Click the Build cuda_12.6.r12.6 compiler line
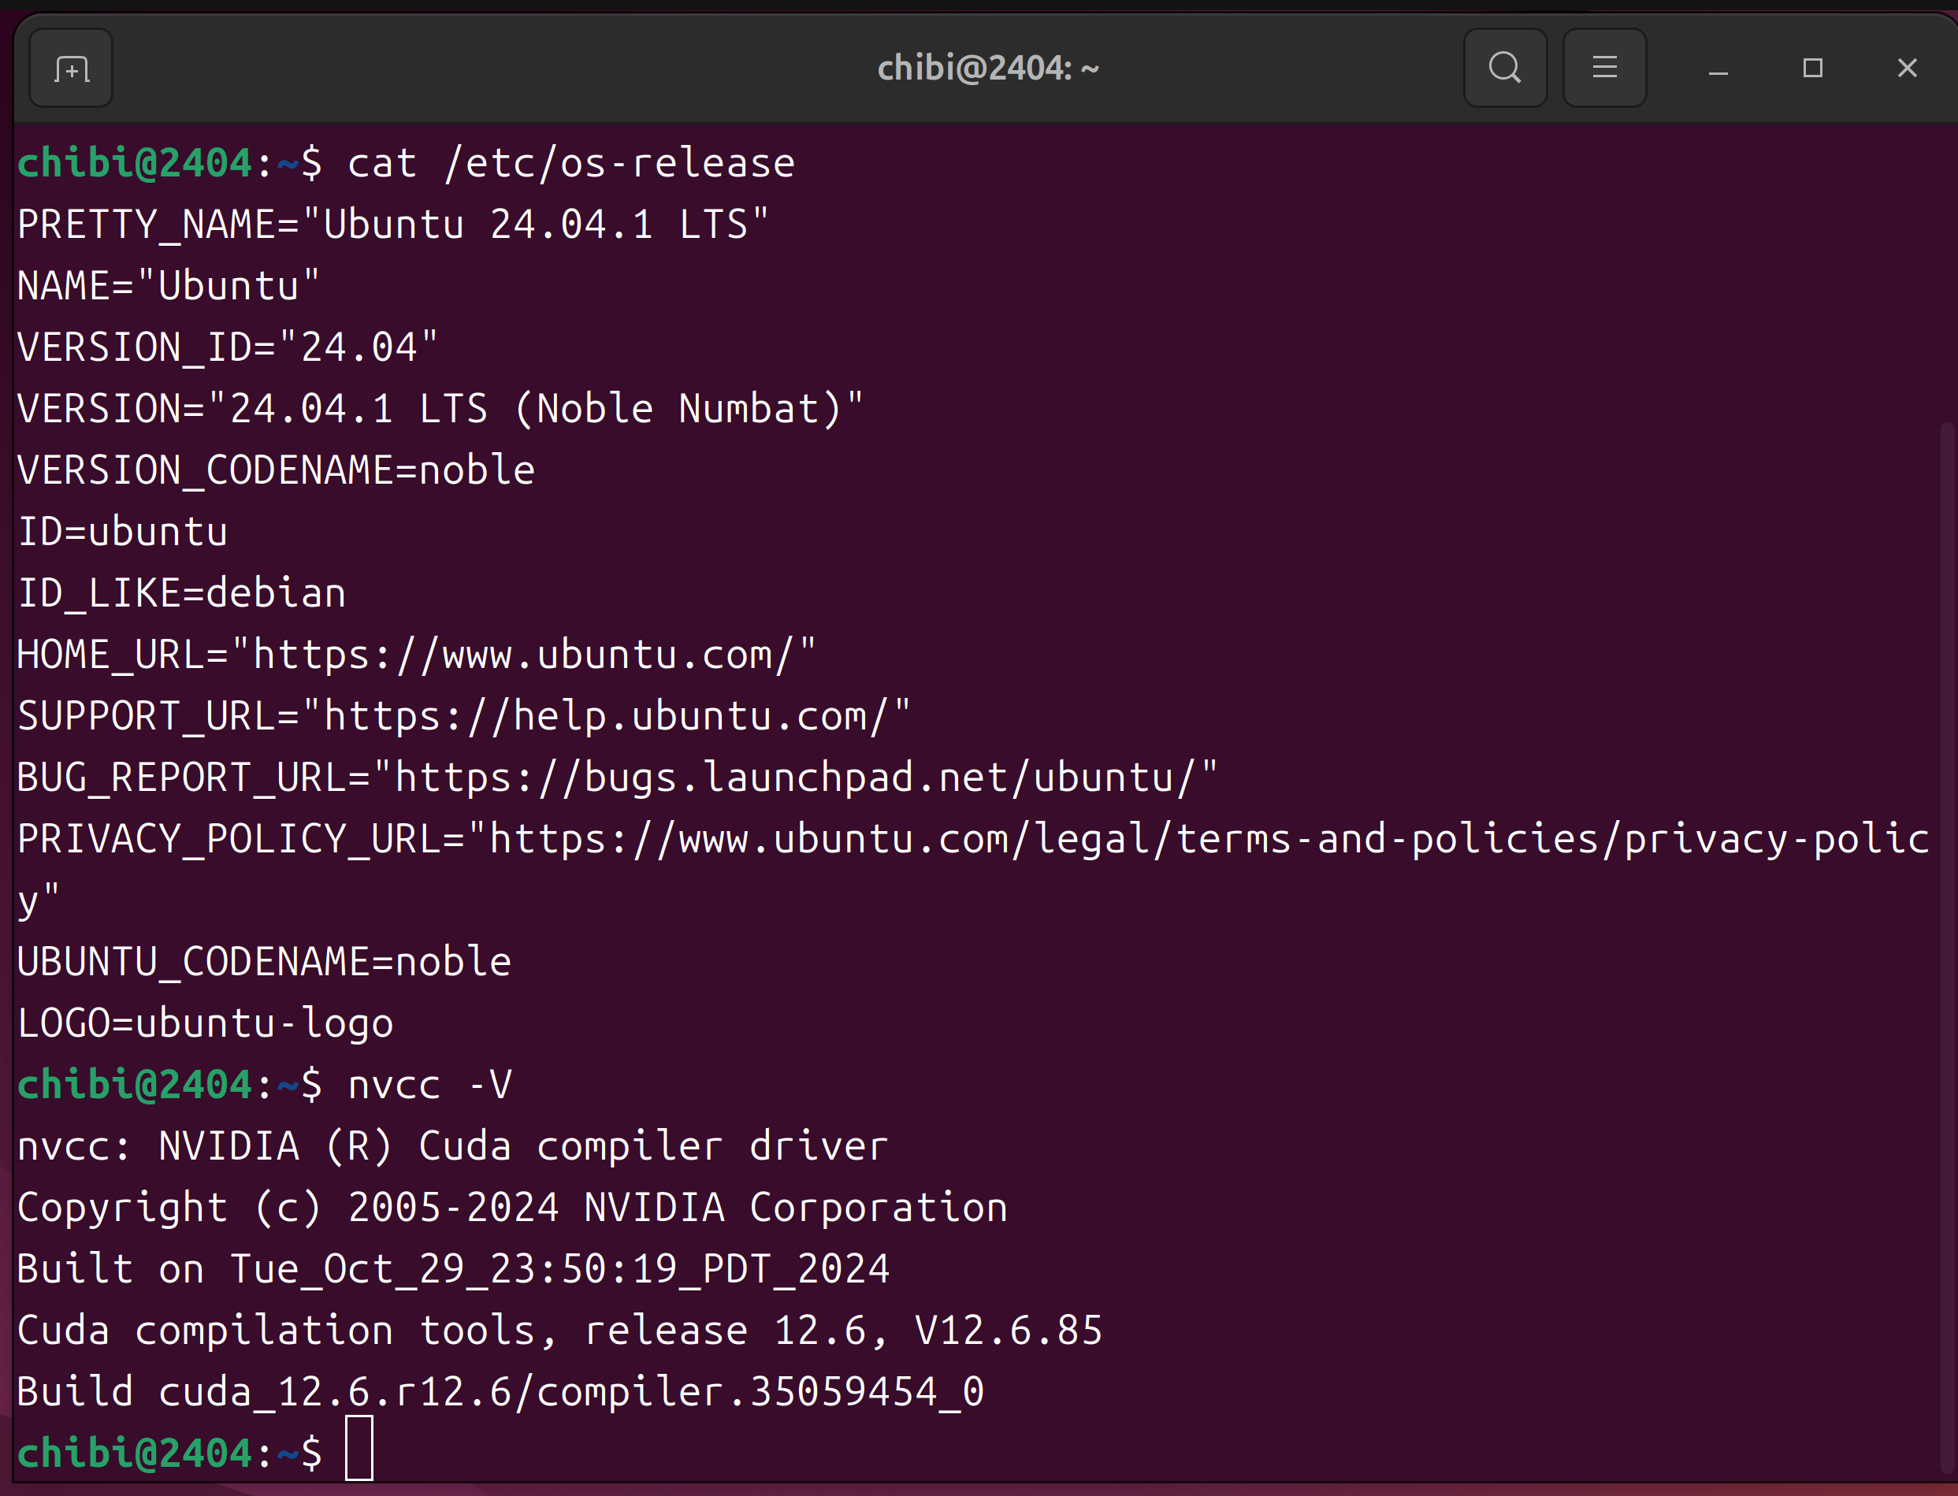Viewport: 1958px width, 1496px height. click(x=500, y=1393)
